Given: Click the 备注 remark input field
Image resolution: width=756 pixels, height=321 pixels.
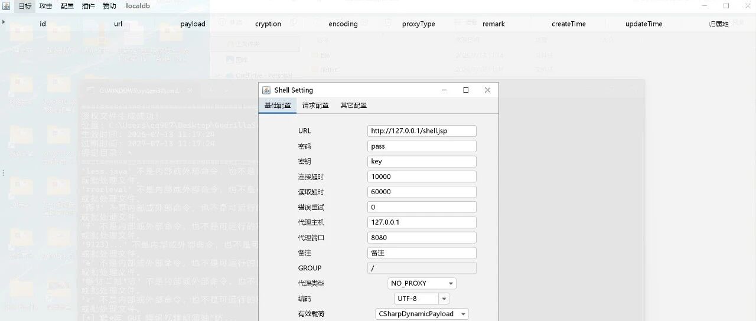Looking at the screenshot, I should [422, 253].
